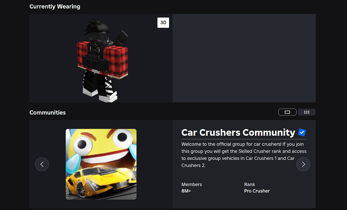The image size is (347, 210).
Task: Click the Rank label
Action: pos(249,184)
